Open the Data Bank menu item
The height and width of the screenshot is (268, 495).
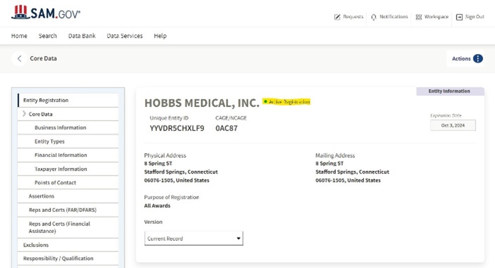[x=82, y=36]
